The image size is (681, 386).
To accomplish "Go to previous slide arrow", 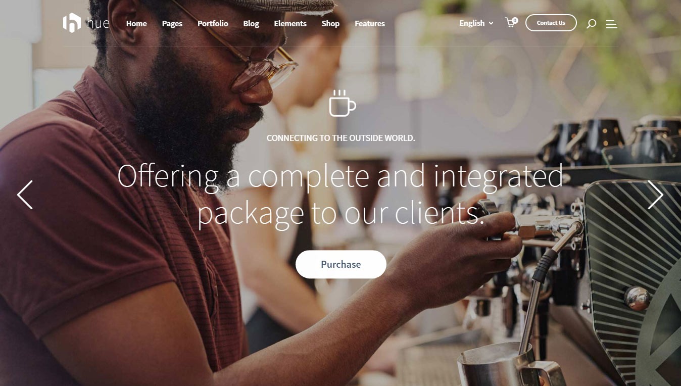I will pos(25,195).
